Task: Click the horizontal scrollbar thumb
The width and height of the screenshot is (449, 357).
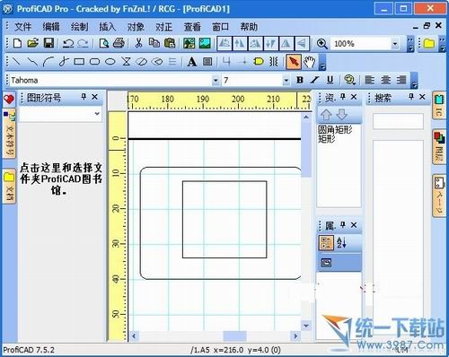Action: click(x=234, y=335)
